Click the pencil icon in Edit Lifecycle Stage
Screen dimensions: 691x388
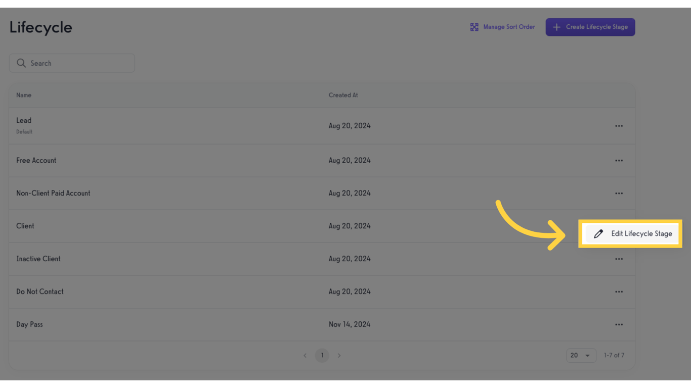pos(599,233)
